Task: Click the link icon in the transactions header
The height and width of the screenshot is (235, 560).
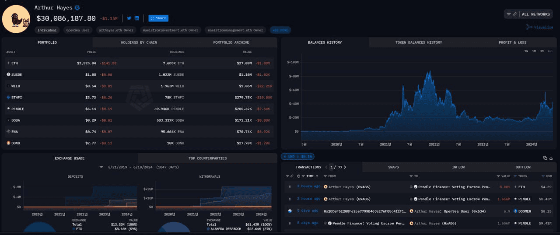Action: [292, 176]
